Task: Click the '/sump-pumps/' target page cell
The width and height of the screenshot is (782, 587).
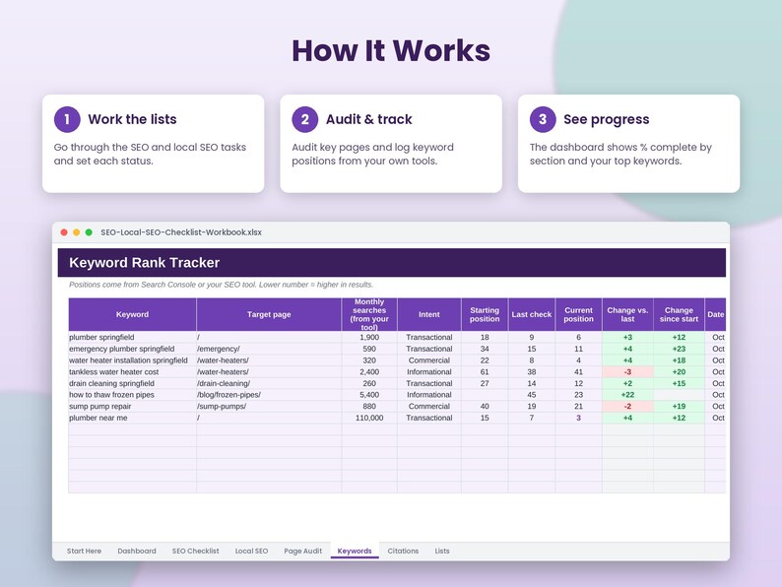Action: [269, 406]
